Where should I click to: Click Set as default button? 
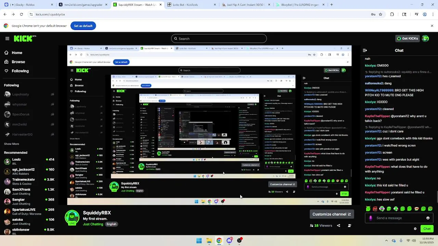point(83,26)
